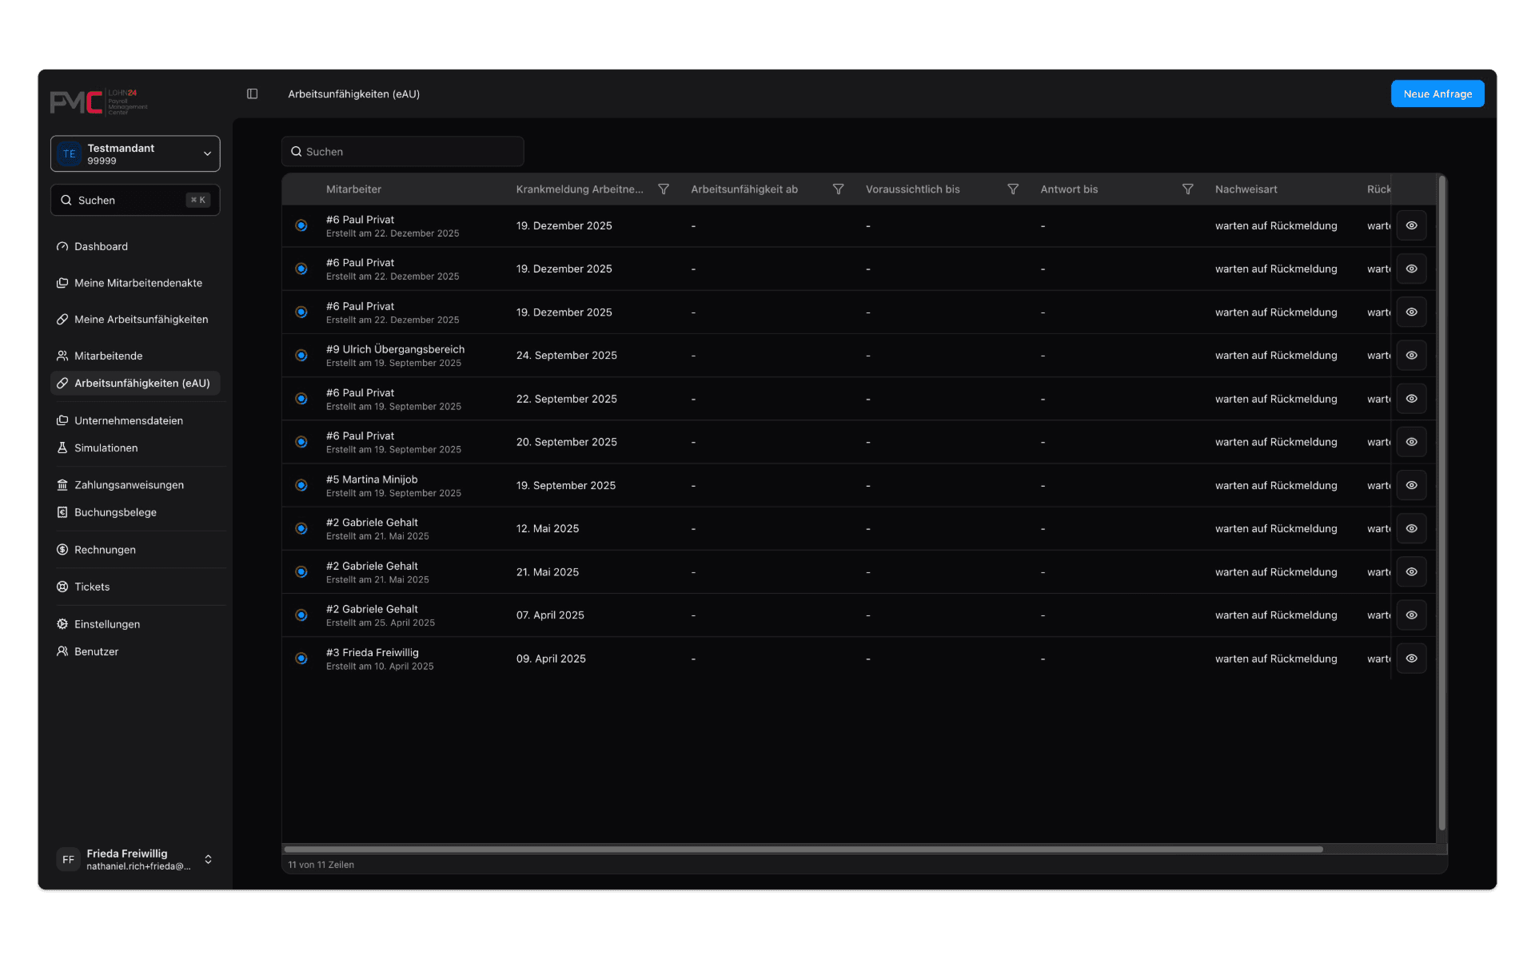Open filter for Krankmeldung Arbeitnehmer column
Viewport: 1535px width, 959px height.
point(663,189)
